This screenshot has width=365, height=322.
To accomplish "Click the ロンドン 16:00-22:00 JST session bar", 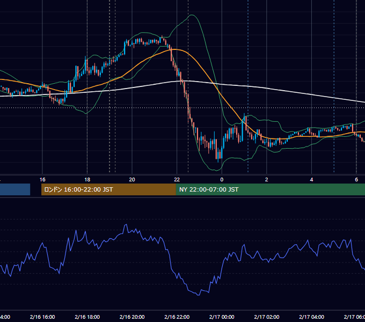I will click(108, 189).
